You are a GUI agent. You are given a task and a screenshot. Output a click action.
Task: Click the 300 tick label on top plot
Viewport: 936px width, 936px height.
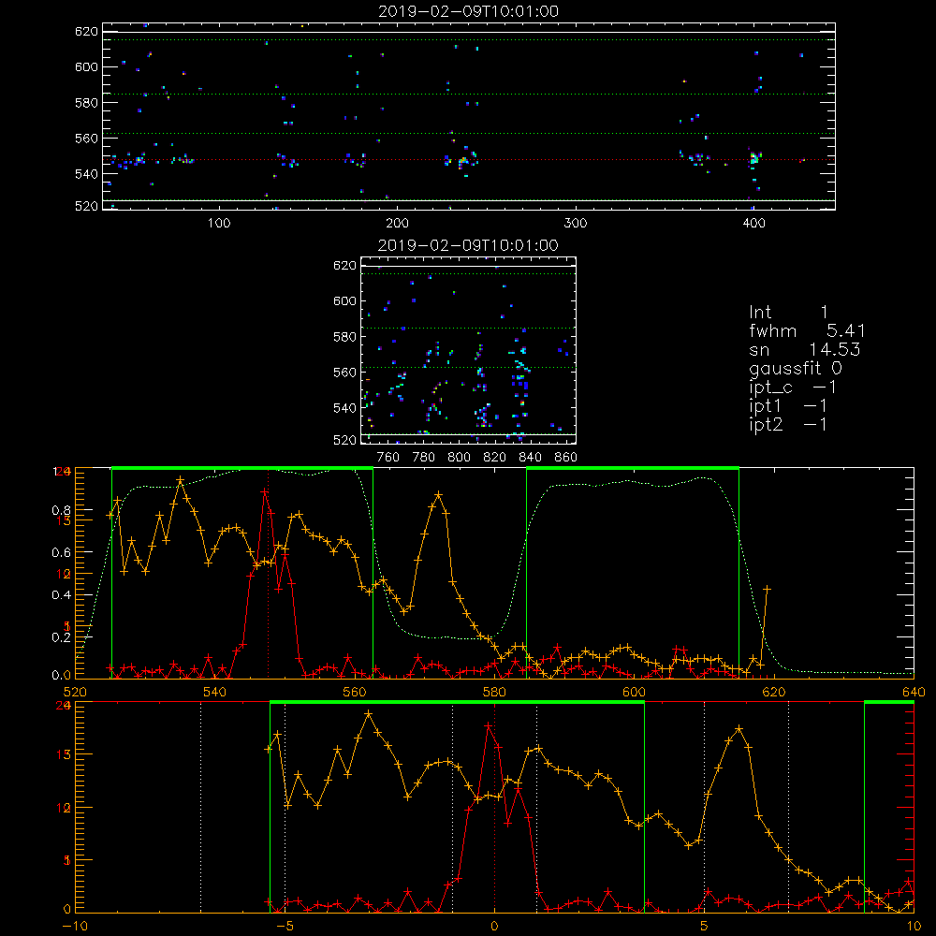point(576,224)
